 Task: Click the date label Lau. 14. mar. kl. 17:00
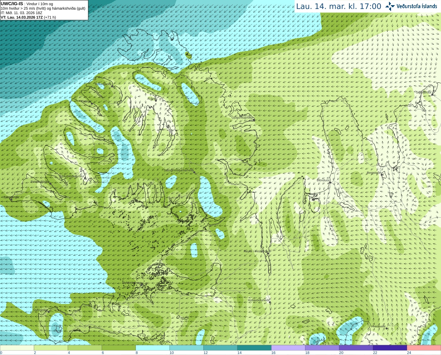point(339,7)
